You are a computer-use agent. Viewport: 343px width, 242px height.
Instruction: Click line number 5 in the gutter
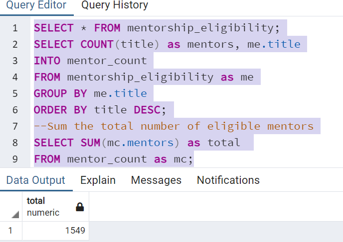[x=15, y=93]
